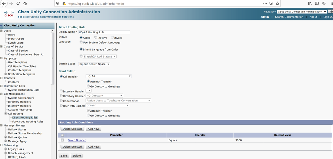Open the Dialed Number condition link
Viewport: 333px width, 159px height.
pyautogui.click(x=77, y=140)
